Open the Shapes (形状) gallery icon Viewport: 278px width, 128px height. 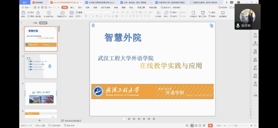[166, 13]
